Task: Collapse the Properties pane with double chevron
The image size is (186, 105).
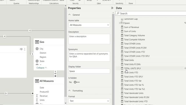Action: point(112,8)
